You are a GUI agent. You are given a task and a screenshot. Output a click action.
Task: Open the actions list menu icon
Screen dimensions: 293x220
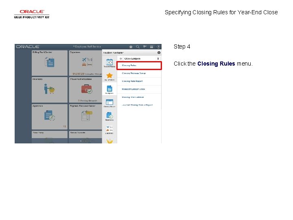pos(151,47)
